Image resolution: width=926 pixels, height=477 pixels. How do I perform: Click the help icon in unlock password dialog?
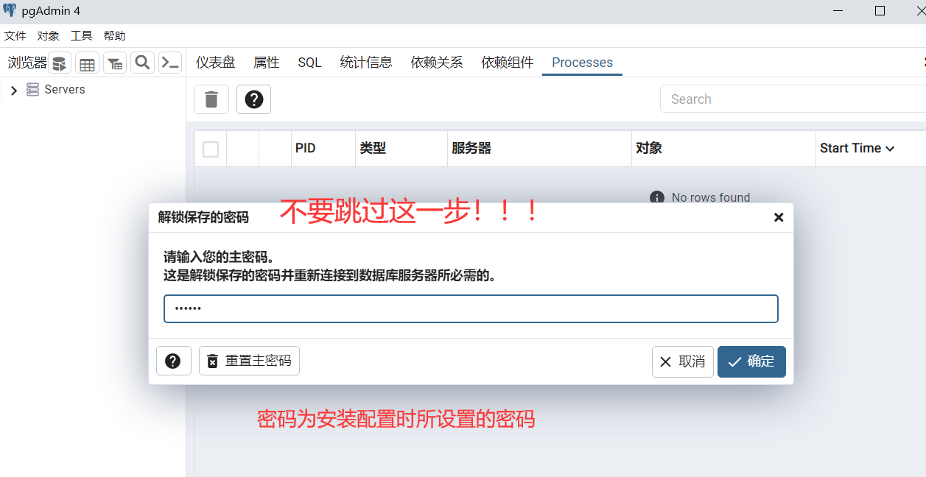pyautogui.click(x=173, y=361)
